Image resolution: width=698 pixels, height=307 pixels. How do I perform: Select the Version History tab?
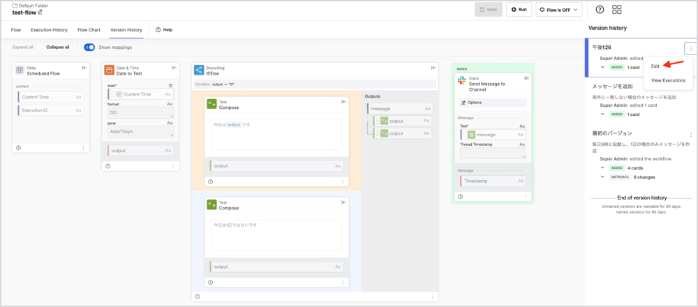pyautogui.click(x=126, y=30)
